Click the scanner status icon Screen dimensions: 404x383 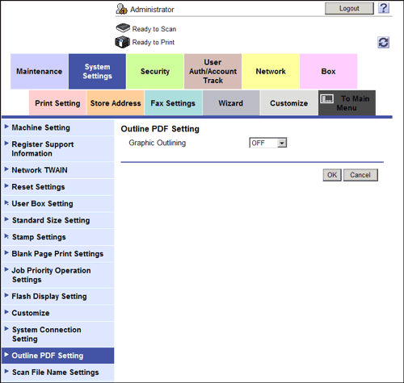click(x=123, y=28)
